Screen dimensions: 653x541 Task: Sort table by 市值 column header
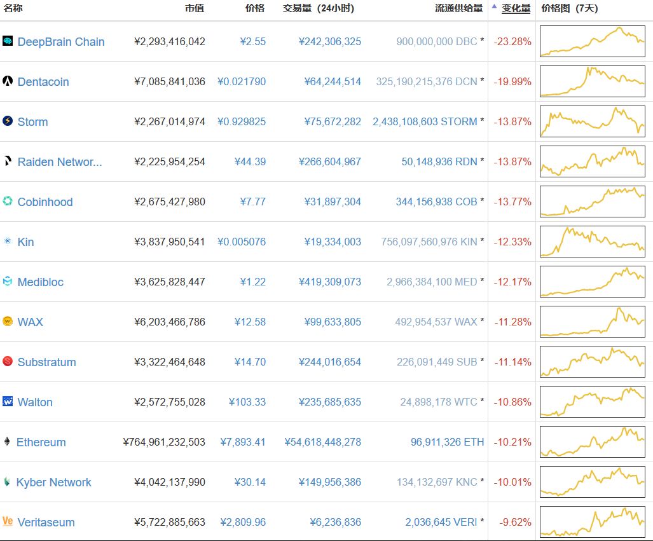click(x=195, y=8)
